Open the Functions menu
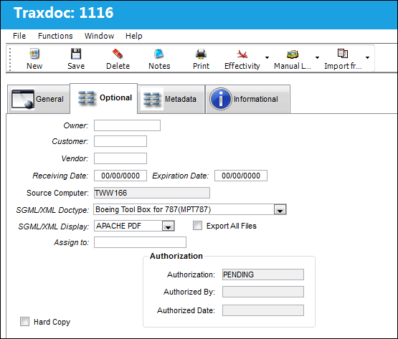Screen dimensions: 398x339 (55, 36)
